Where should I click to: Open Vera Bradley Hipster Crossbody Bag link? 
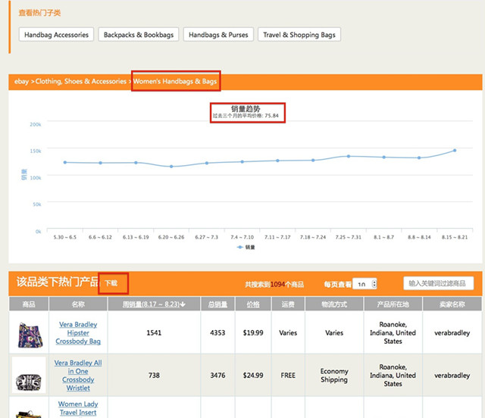pyautogui.click(x=79, y=333)
